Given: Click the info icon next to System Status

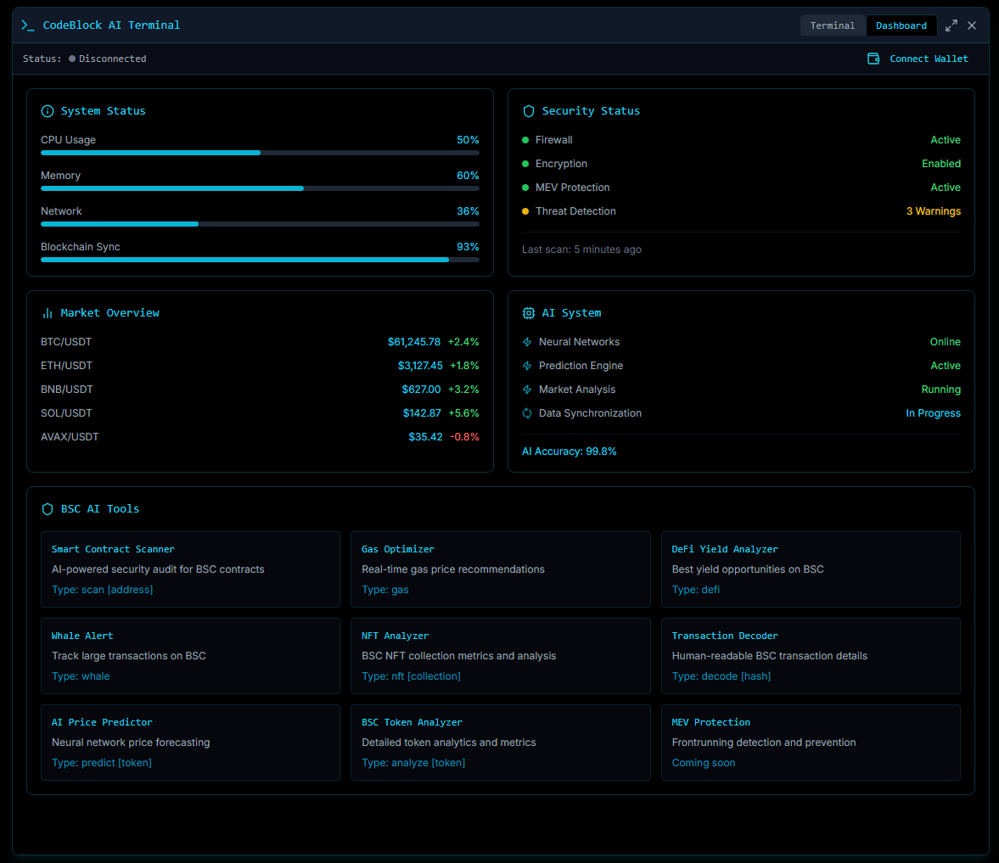Looking at the screenshot, I should [x=47, y=110].
